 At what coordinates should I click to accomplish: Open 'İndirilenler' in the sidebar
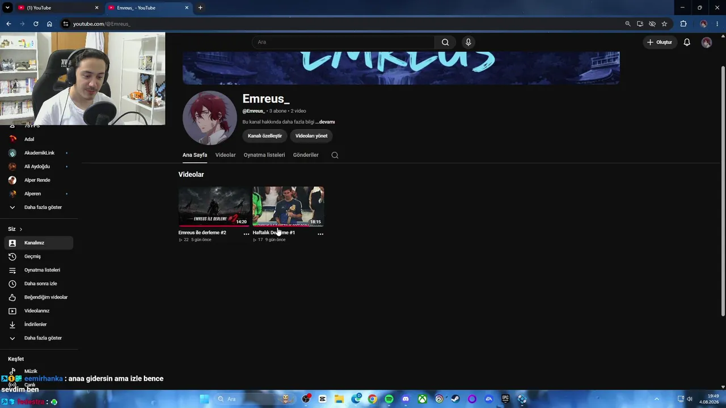(39, 325)
